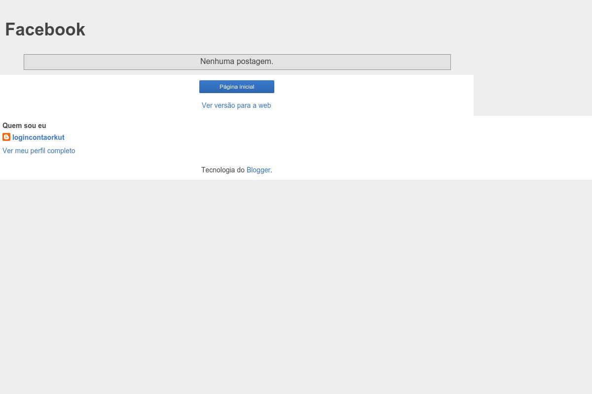Click the Quem sou eu heading
The image size is (592, 394).
(x=24, y=126)
